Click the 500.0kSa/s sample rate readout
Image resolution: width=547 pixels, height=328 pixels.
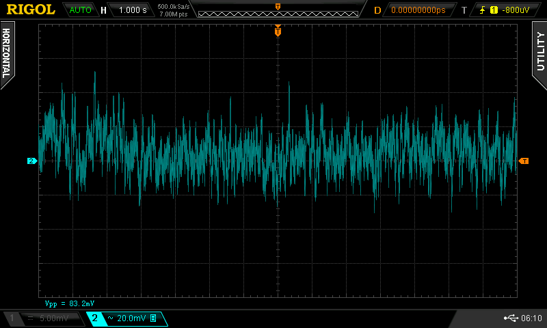pos(174,7)
